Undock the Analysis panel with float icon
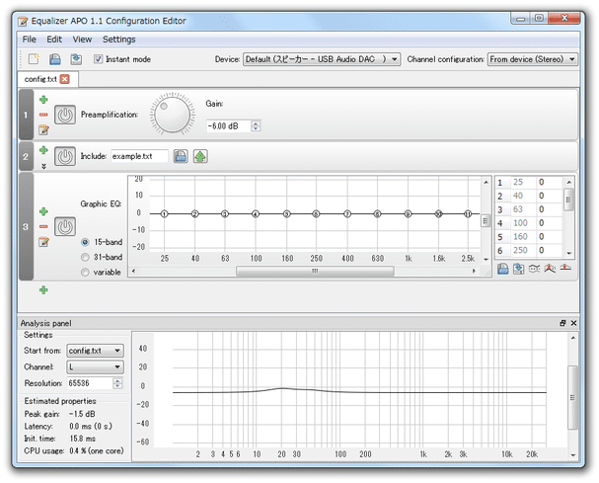599x483 pixels. [562, 323]
